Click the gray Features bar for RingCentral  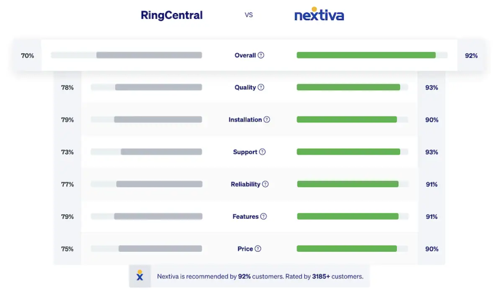(158, 216)
